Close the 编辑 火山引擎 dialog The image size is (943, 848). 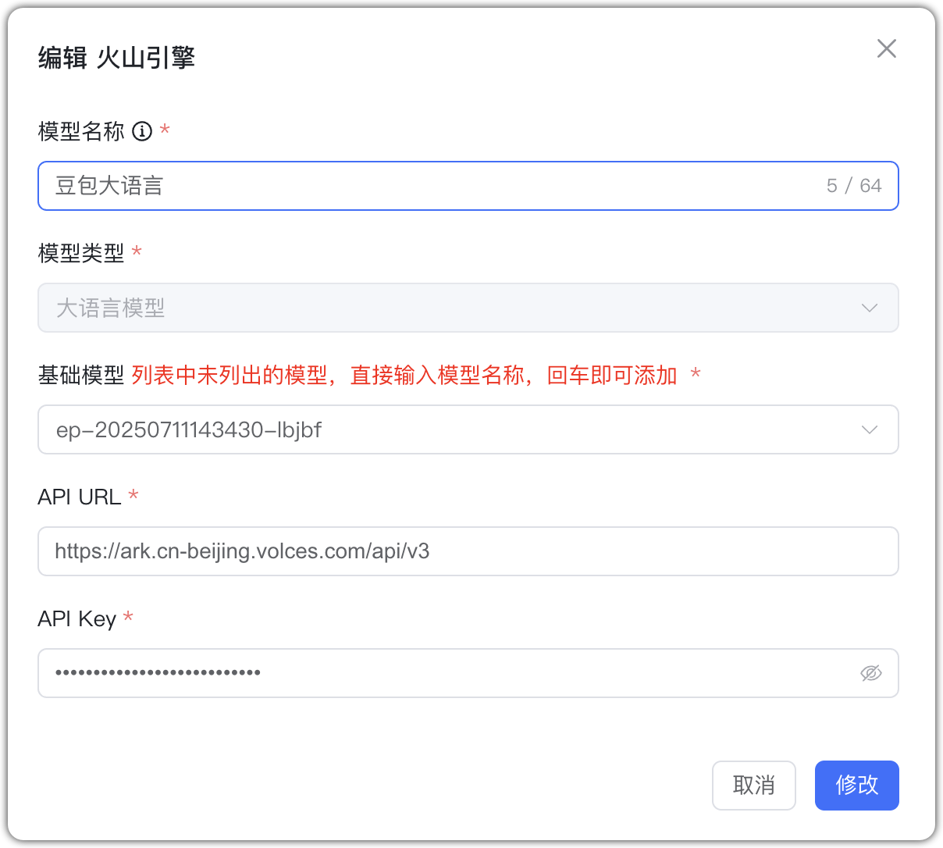887,48
